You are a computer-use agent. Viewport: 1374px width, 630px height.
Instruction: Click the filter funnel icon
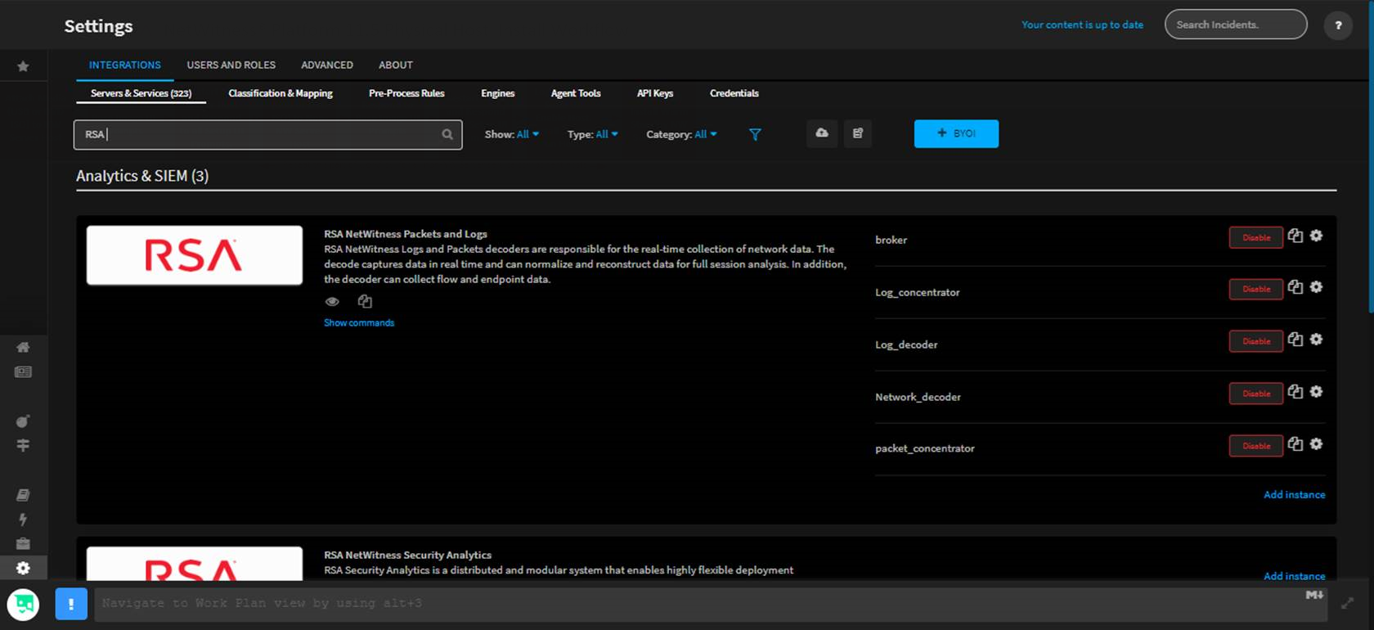(x=755, y=134)
